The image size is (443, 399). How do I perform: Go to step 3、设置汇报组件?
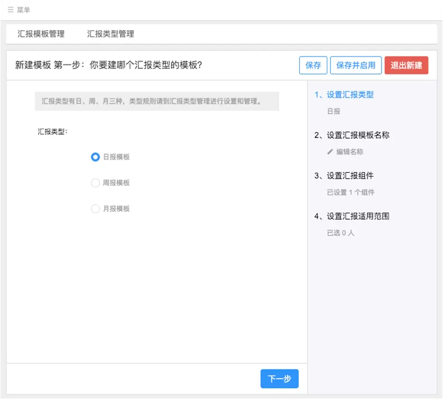tap(344, 176)
